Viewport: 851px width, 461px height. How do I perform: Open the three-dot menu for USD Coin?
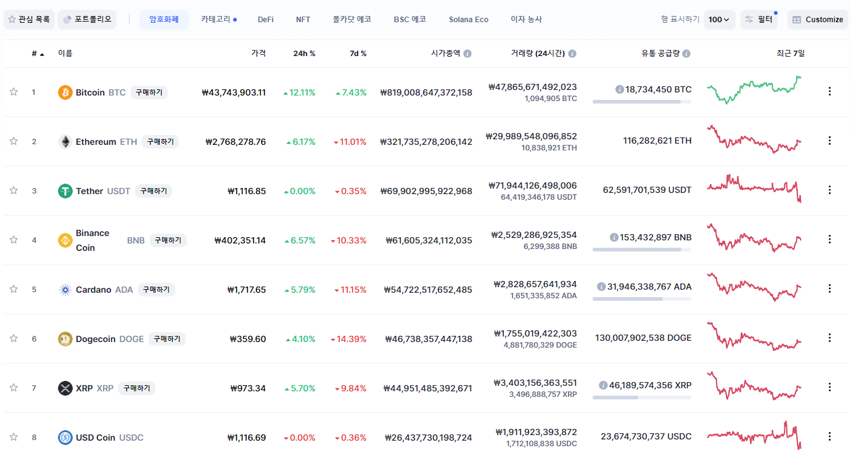[x=829, y=436]
